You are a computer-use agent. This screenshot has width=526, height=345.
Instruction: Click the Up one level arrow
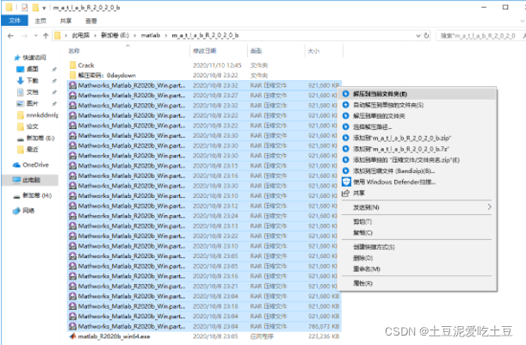pyautogui.click(x=46, y=35)
